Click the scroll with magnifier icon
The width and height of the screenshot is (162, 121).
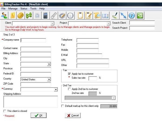(97, 16)
